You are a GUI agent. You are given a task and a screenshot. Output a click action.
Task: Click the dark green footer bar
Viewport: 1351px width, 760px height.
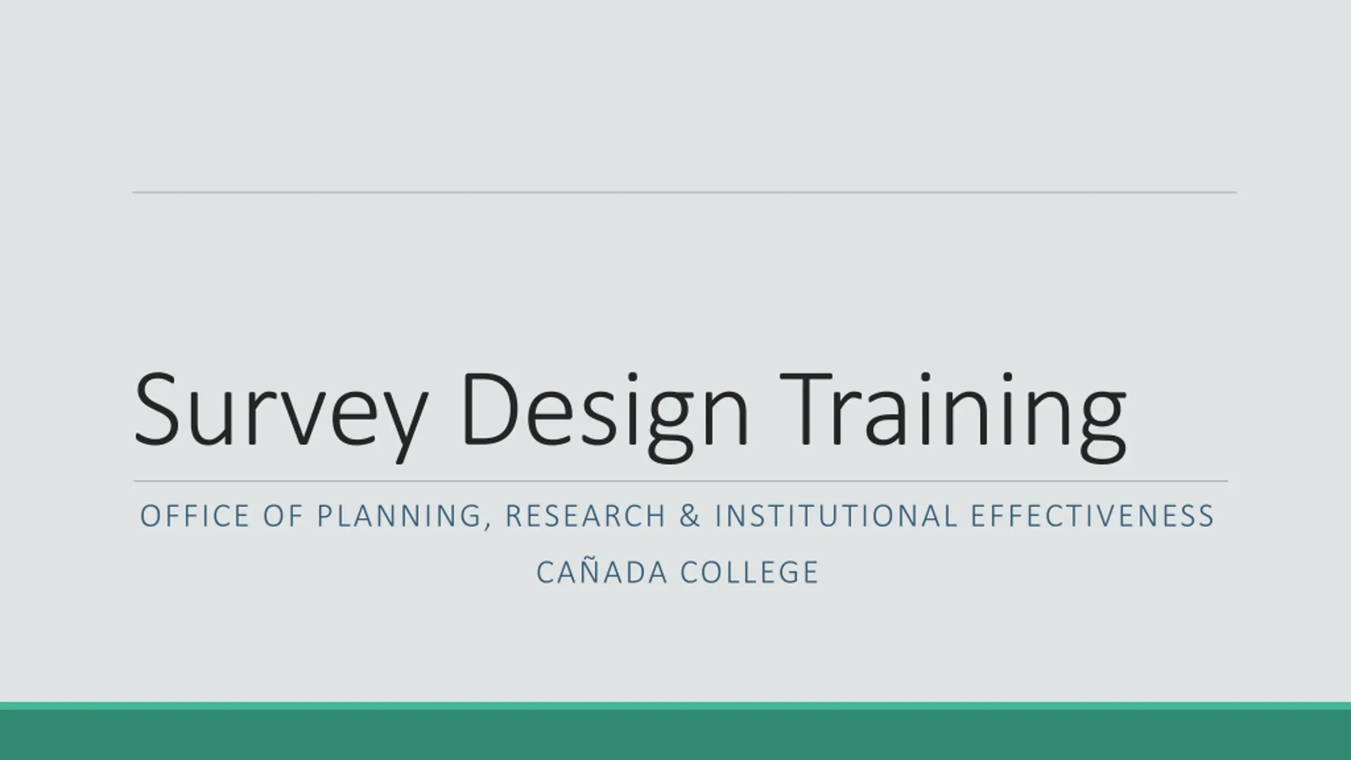coord(675,735)
